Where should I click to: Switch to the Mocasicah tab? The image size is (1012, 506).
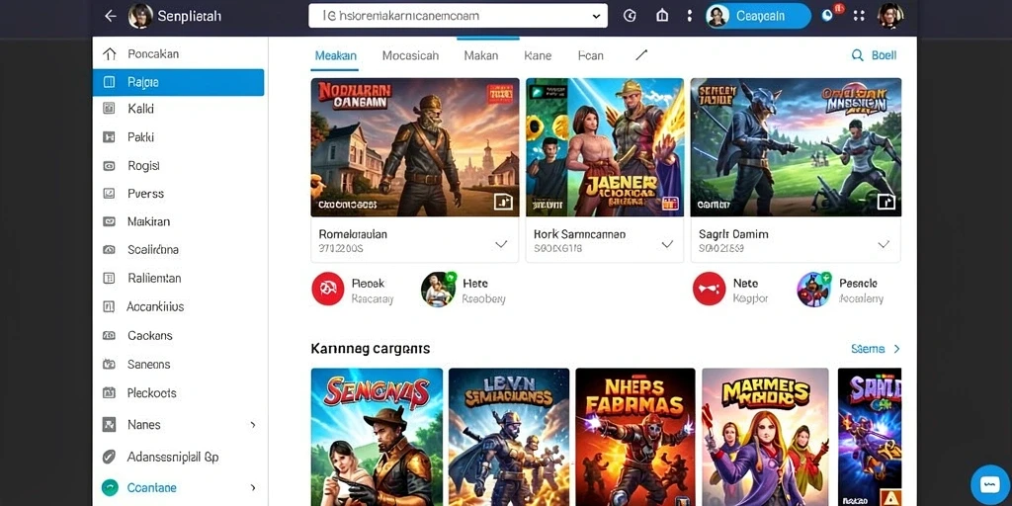tap(410, 55)
